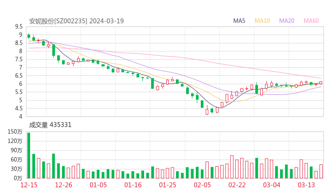This screenshot has width=328, height=195.
Task: Click the 4 price axis label
Action: pos(20,116)
